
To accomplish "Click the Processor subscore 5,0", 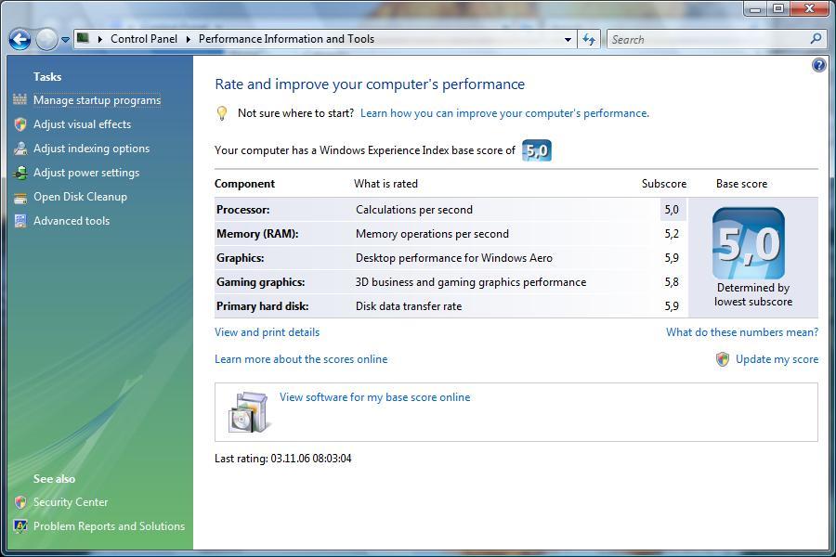I will [672, 210].
